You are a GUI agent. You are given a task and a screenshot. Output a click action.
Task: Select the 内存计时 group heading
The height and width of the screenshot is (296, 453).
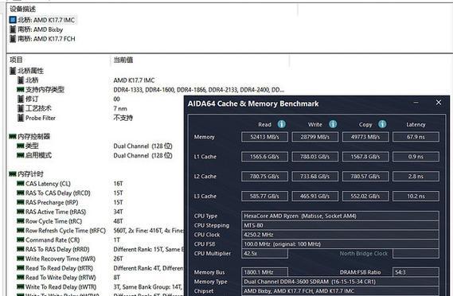(x=26, y=173)
